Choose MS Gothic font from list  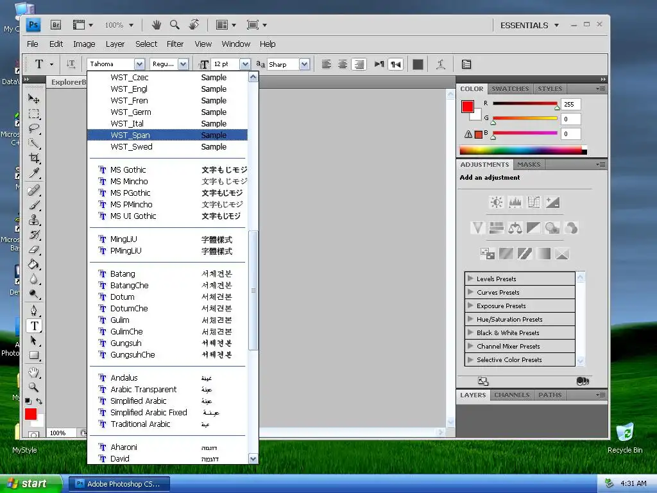(167, 169)
